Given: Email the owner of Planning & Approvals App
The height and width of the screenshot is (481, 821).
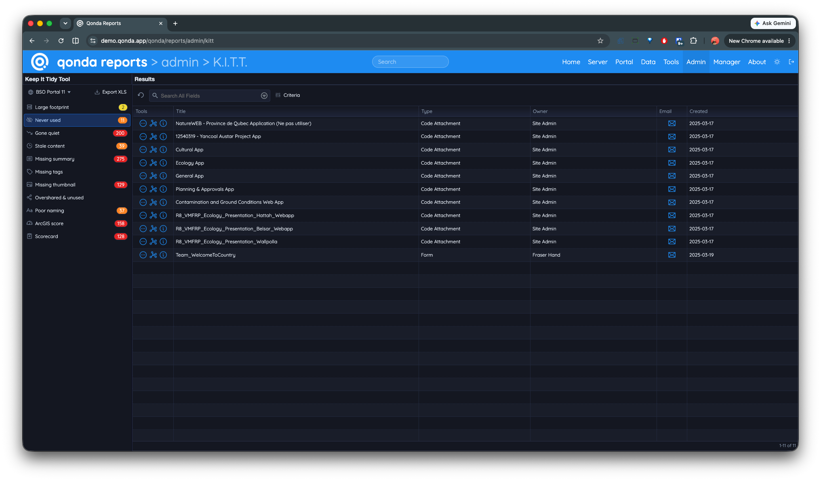Looking at the screenshot, I should (x=672, y=189).
